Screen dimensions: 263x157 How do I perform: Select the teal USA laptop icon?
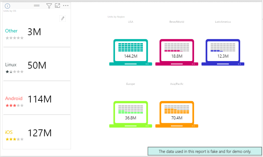click(131, 52)
